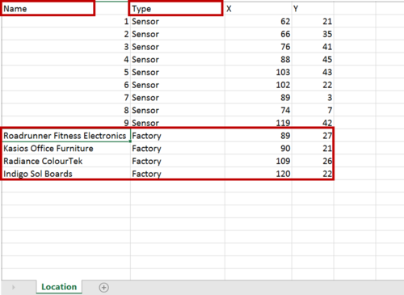Select Y value 7 for sensor 8
The image size is (404, 295).
click(x=313, y=110)
